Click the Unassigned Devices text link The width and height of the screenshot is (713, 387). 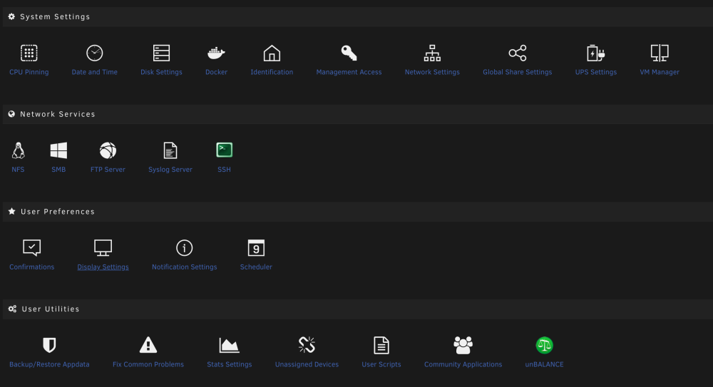click(x=307, y=364)
